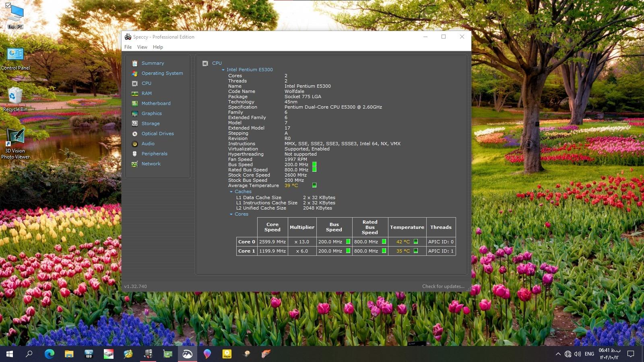Open the Summary section icon

pyautogui.click(x=135, y=63)
